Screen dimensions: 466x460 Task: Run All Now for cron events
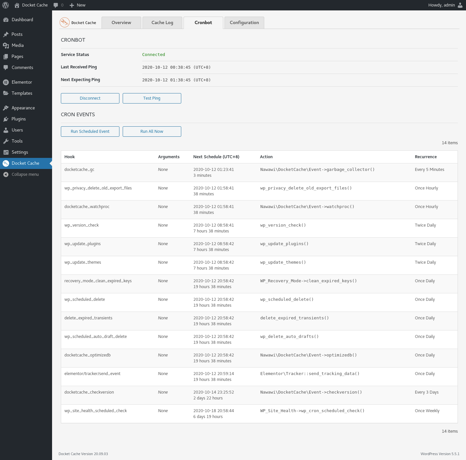pyautogui.click(x=152, y=131)
